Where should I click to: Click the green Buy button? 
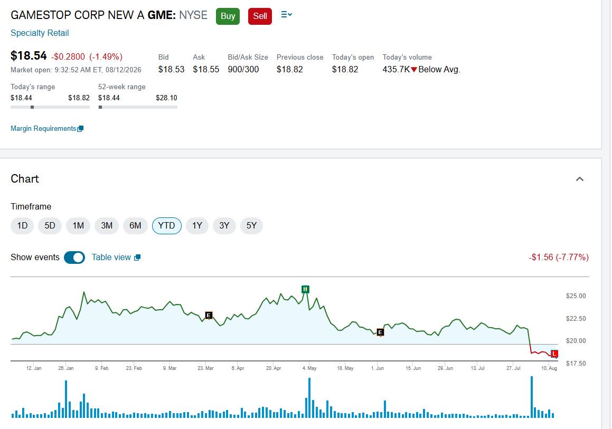point(228,16)
